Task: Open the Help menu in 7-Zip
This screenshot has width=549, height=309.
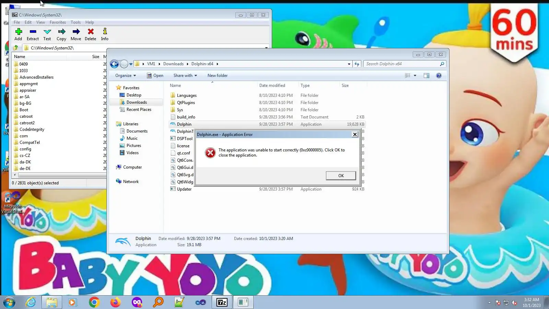Action: coord(90,22)
